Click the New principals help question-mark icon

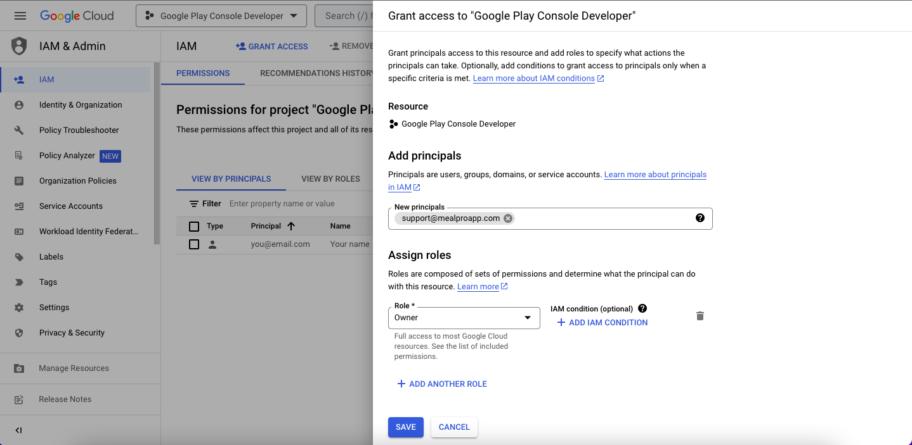pyautogui.click(x=700, y=218)
